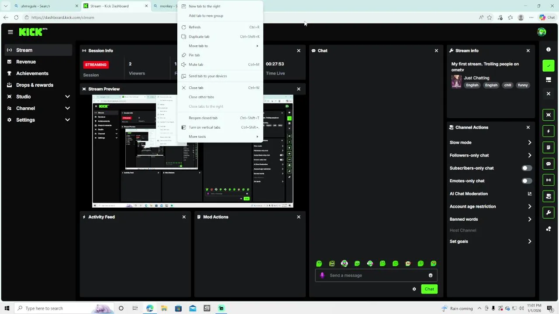The height and width of the screenshot is (314, 559).
Task: Toggle the stream preview widget icon
Action: [549, 115]
